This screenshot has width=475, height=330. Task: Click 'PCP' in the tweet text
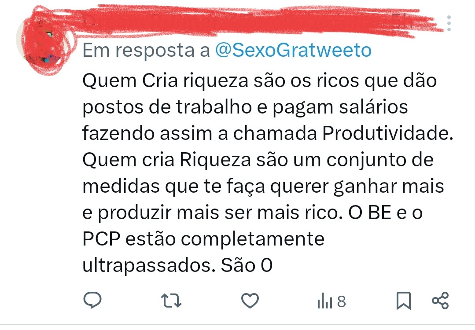pos(101,239)
